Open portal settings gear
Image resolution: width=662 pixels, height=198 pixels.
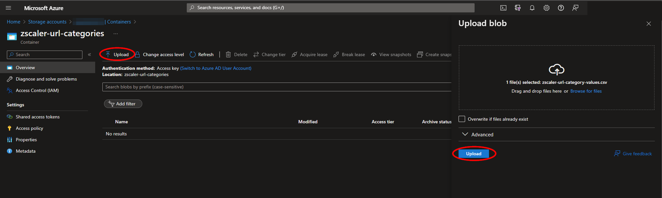pos(547,8)
